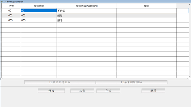Click the 維修代號 column header

pos(39,6)
